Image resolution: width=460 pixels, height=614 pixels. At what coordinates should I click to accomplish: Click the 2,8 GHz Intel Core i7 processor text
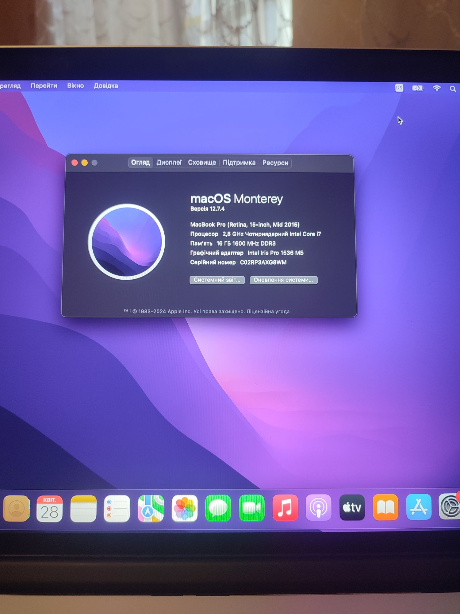point(272,234)
